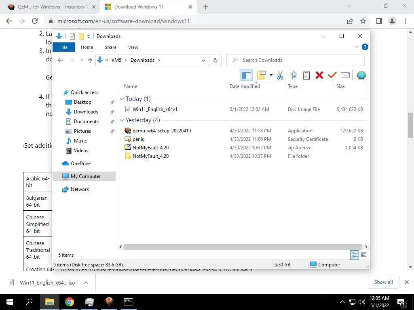Open the Home ribbon tab

pos(87,47)
